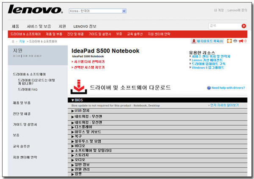
Task: Select 지원 센터에 연락 in red bar
Action: click(x=159, y=34)
